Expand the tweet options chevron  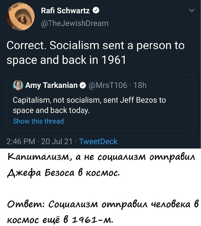[191, 11]
